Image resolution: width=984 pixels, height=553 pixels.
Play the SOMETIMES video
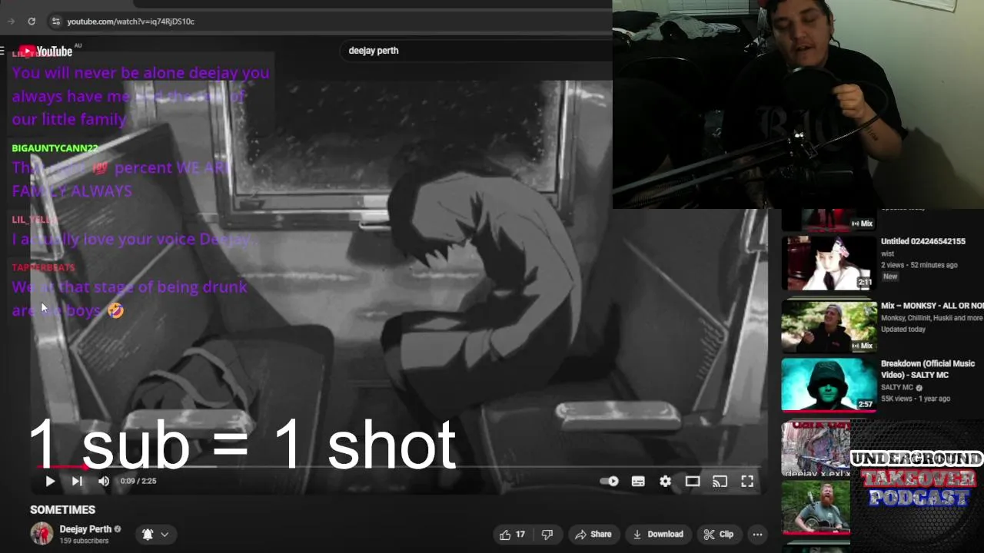50,481
